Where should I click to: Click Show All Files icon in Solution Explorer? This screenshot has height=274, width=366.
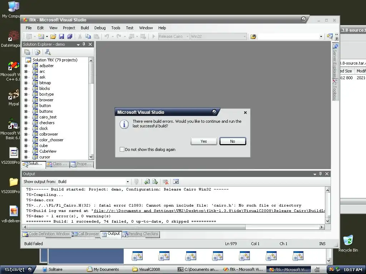37,52
